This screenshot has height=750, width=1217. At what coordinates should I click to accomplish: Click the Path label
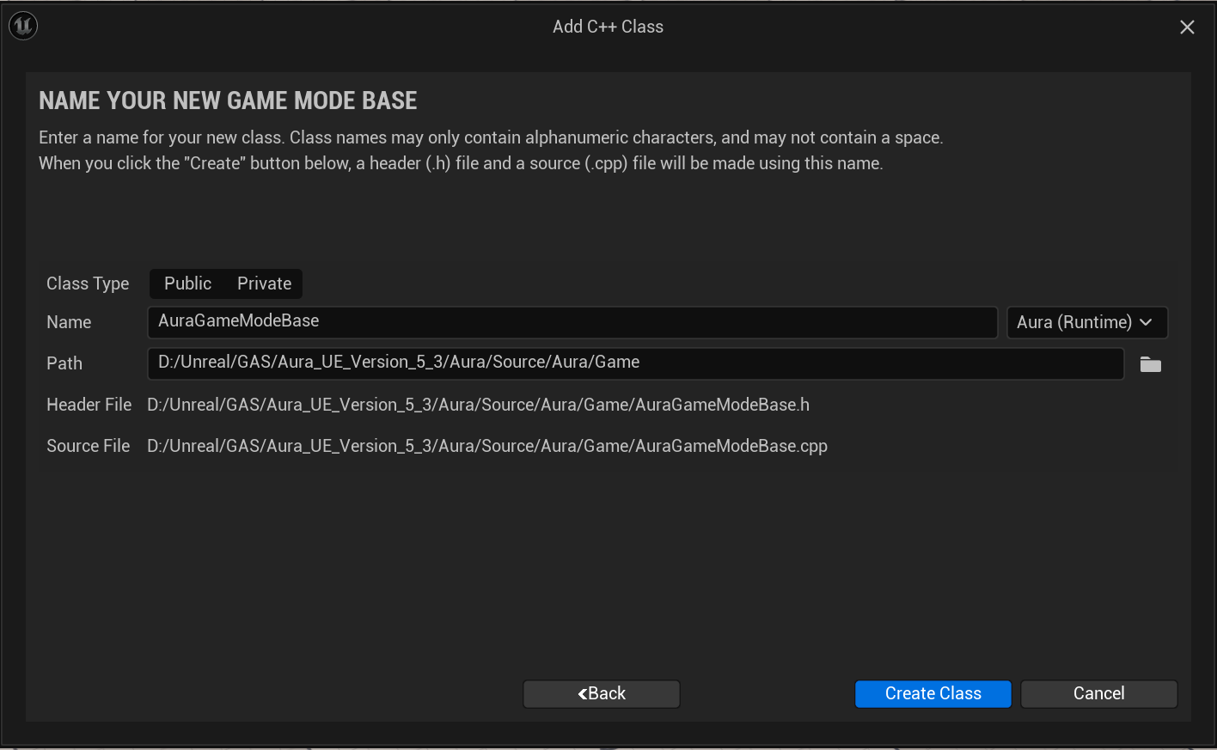click(x=64, y=363)
